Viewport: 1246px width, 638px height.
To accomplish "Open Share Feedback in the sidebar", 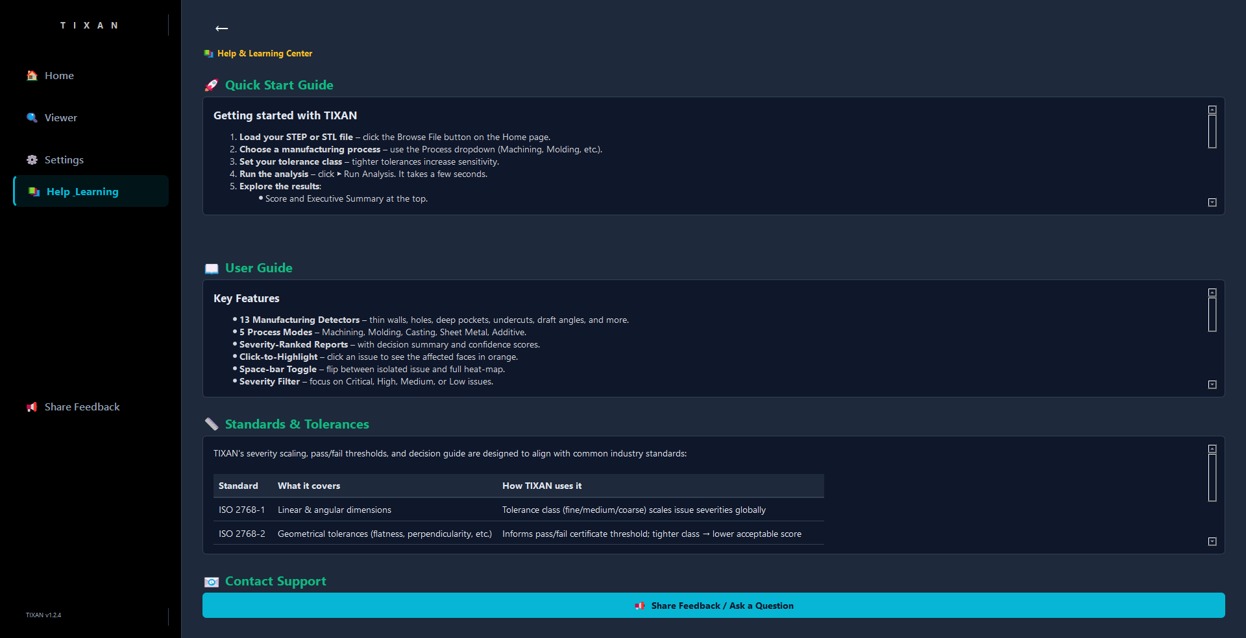I will point(91,407).
